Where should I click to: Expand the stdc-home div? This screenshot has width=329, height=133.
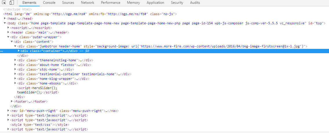coord(15,69)
